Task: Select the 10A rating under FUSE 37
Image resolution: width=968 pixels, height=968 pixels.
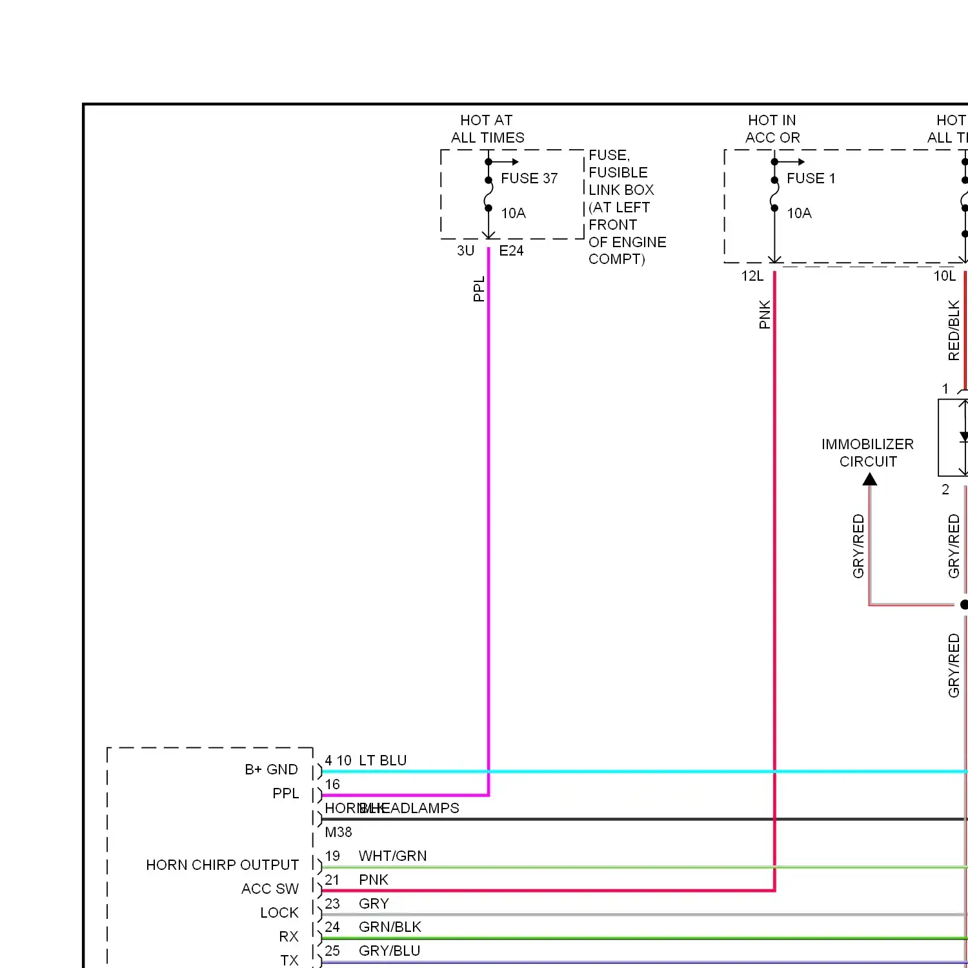Action: [513, 213]
